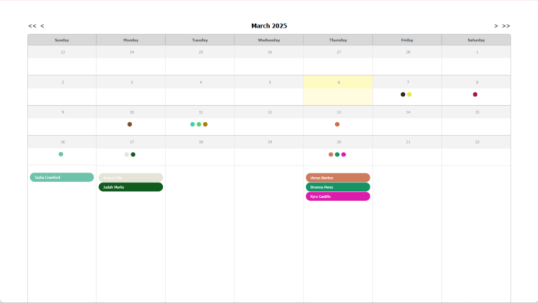Select day 23 of previous month
538x303 pixels.
(63, 52)
